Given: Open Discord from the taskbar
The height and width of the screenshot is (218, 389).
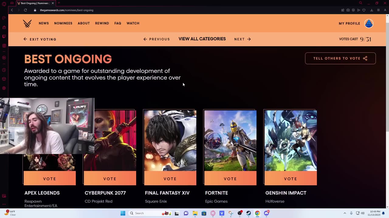Looking at the screenshot, I should (267, 213).
